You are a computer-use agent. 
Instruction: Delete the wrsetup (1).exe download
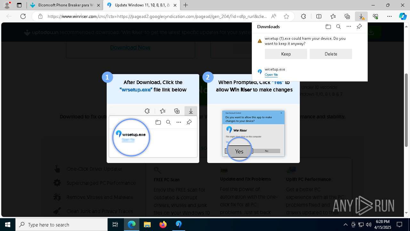(x=331, y=54)
